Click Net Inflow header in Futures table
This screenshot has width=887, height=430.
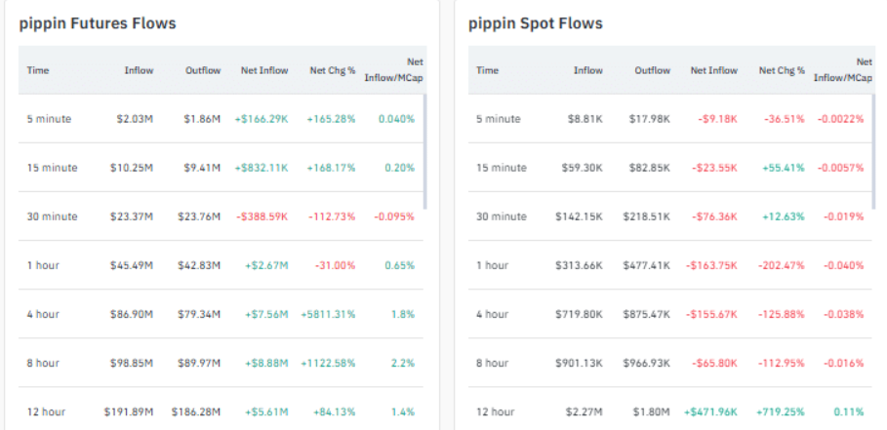263,70
